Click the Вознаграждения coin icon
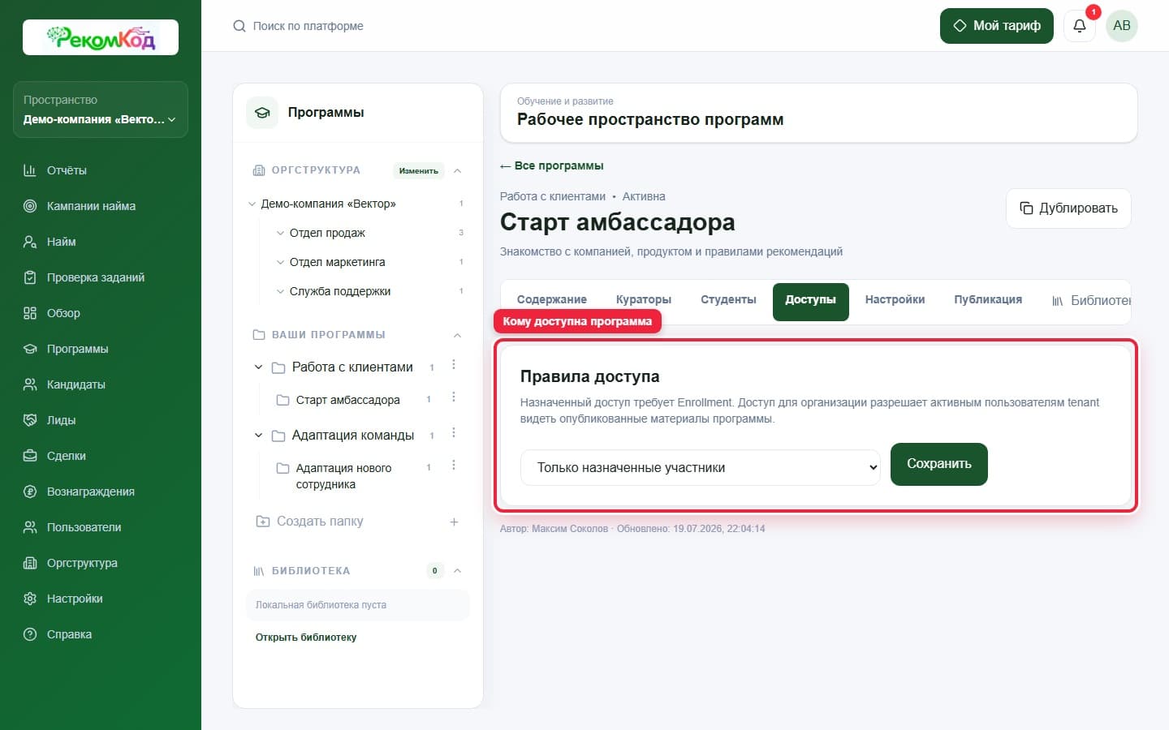 coord(30,492)
